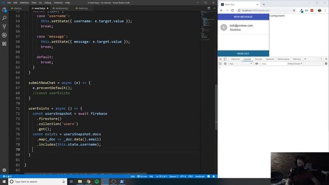The height and width of the screenshot is (185, 329).
Task: Open the Source Control view
Action: (x=4, y=27)
